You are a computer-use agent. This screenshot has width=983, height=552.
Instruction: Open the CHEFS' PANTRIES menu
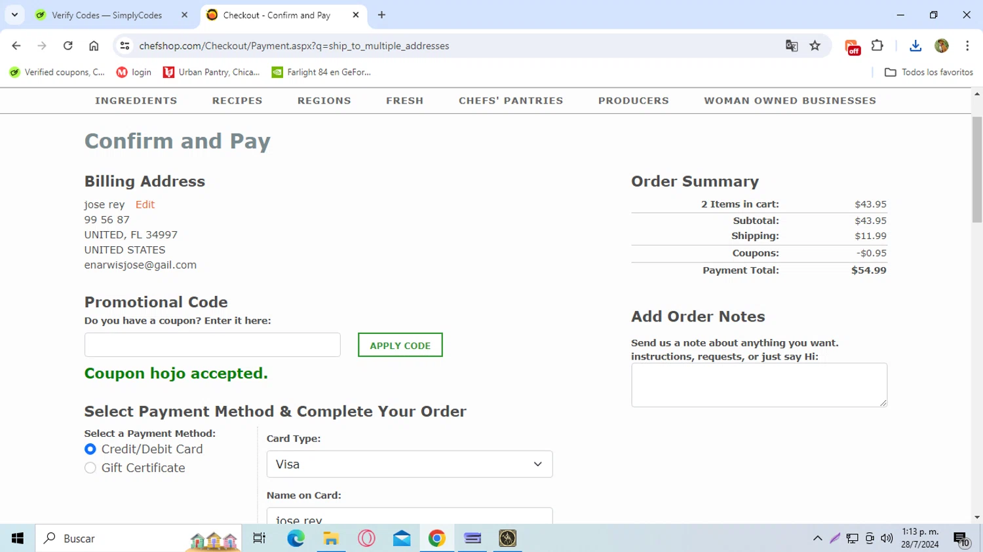tap(511, 101)
